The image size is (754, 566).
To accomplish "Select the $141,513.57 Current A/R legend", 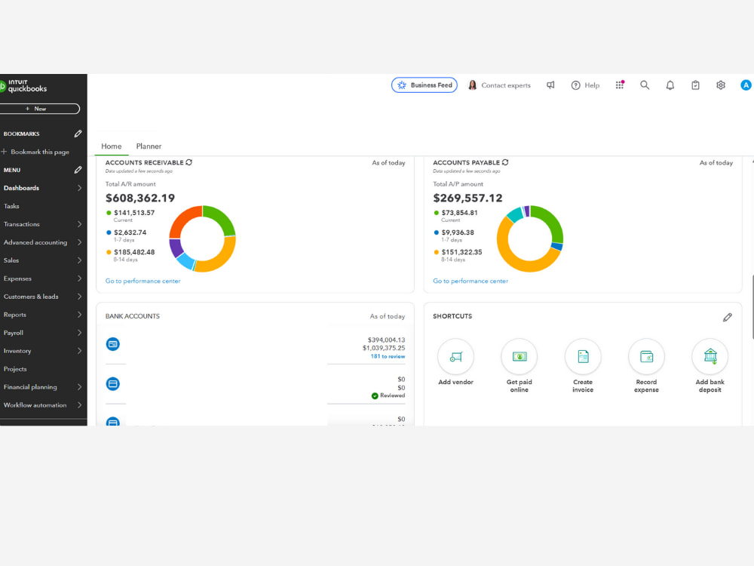I will [130, 216].
